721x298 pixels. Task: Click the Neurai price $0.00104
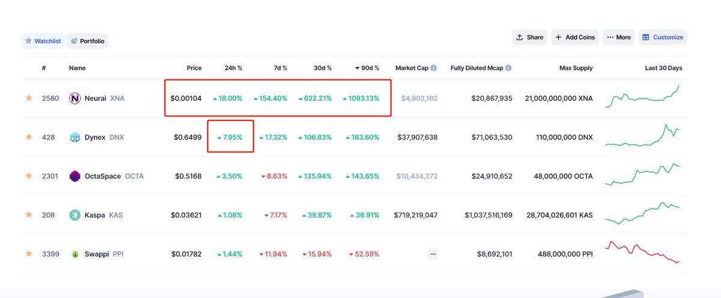click(186, 98)
